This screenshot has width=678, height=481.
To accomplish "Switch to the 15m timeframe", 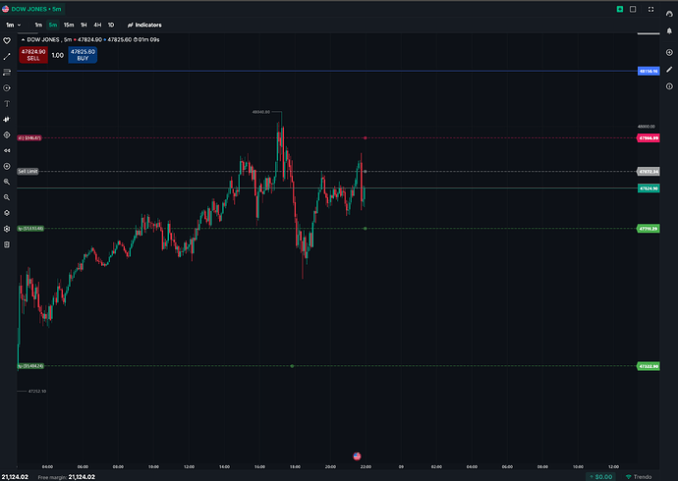I will [x=69, y=26].
